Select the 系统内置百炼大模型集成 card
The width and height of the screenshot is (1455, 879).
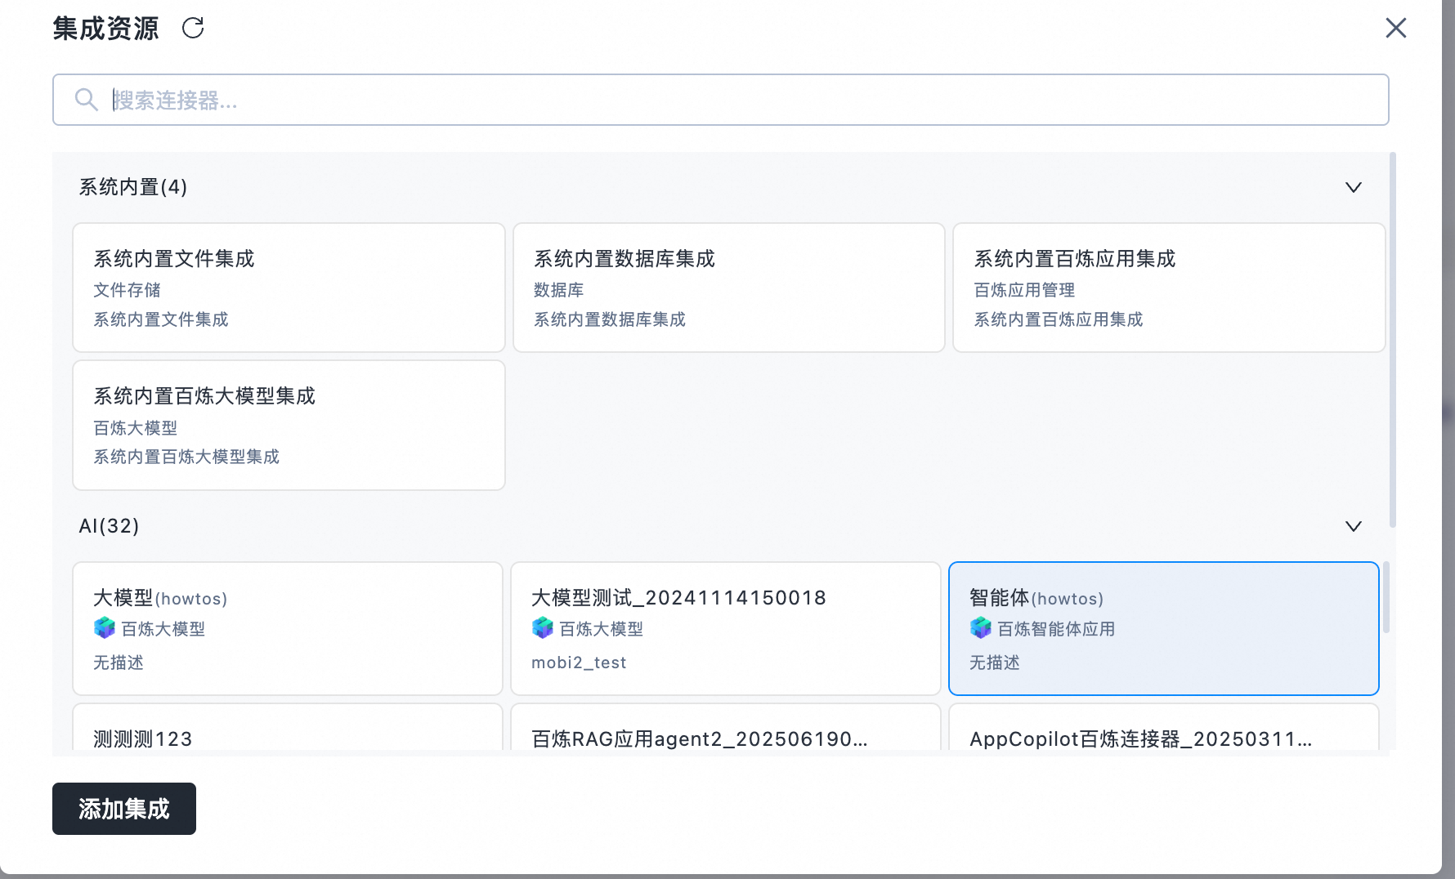[x=289, y=425]
